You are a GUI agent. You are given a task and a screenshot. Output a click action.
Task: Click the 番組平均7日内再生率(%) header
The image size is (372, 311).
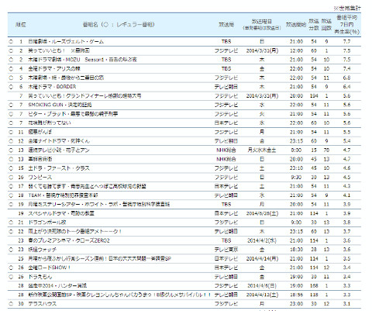[346, 25]
